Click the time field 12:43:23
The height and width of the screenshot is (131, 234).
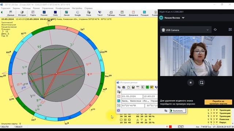pyautogui.click(x=150, y=96)
